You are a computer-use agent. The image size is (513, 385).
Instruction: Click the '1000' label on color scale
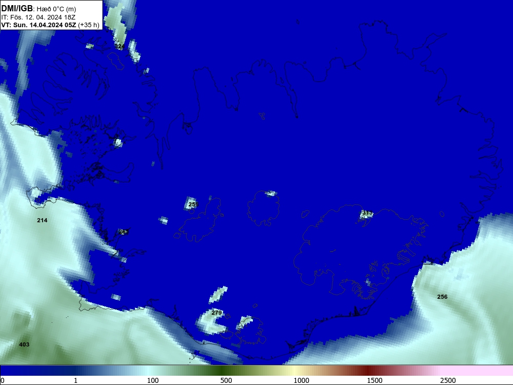301,380
